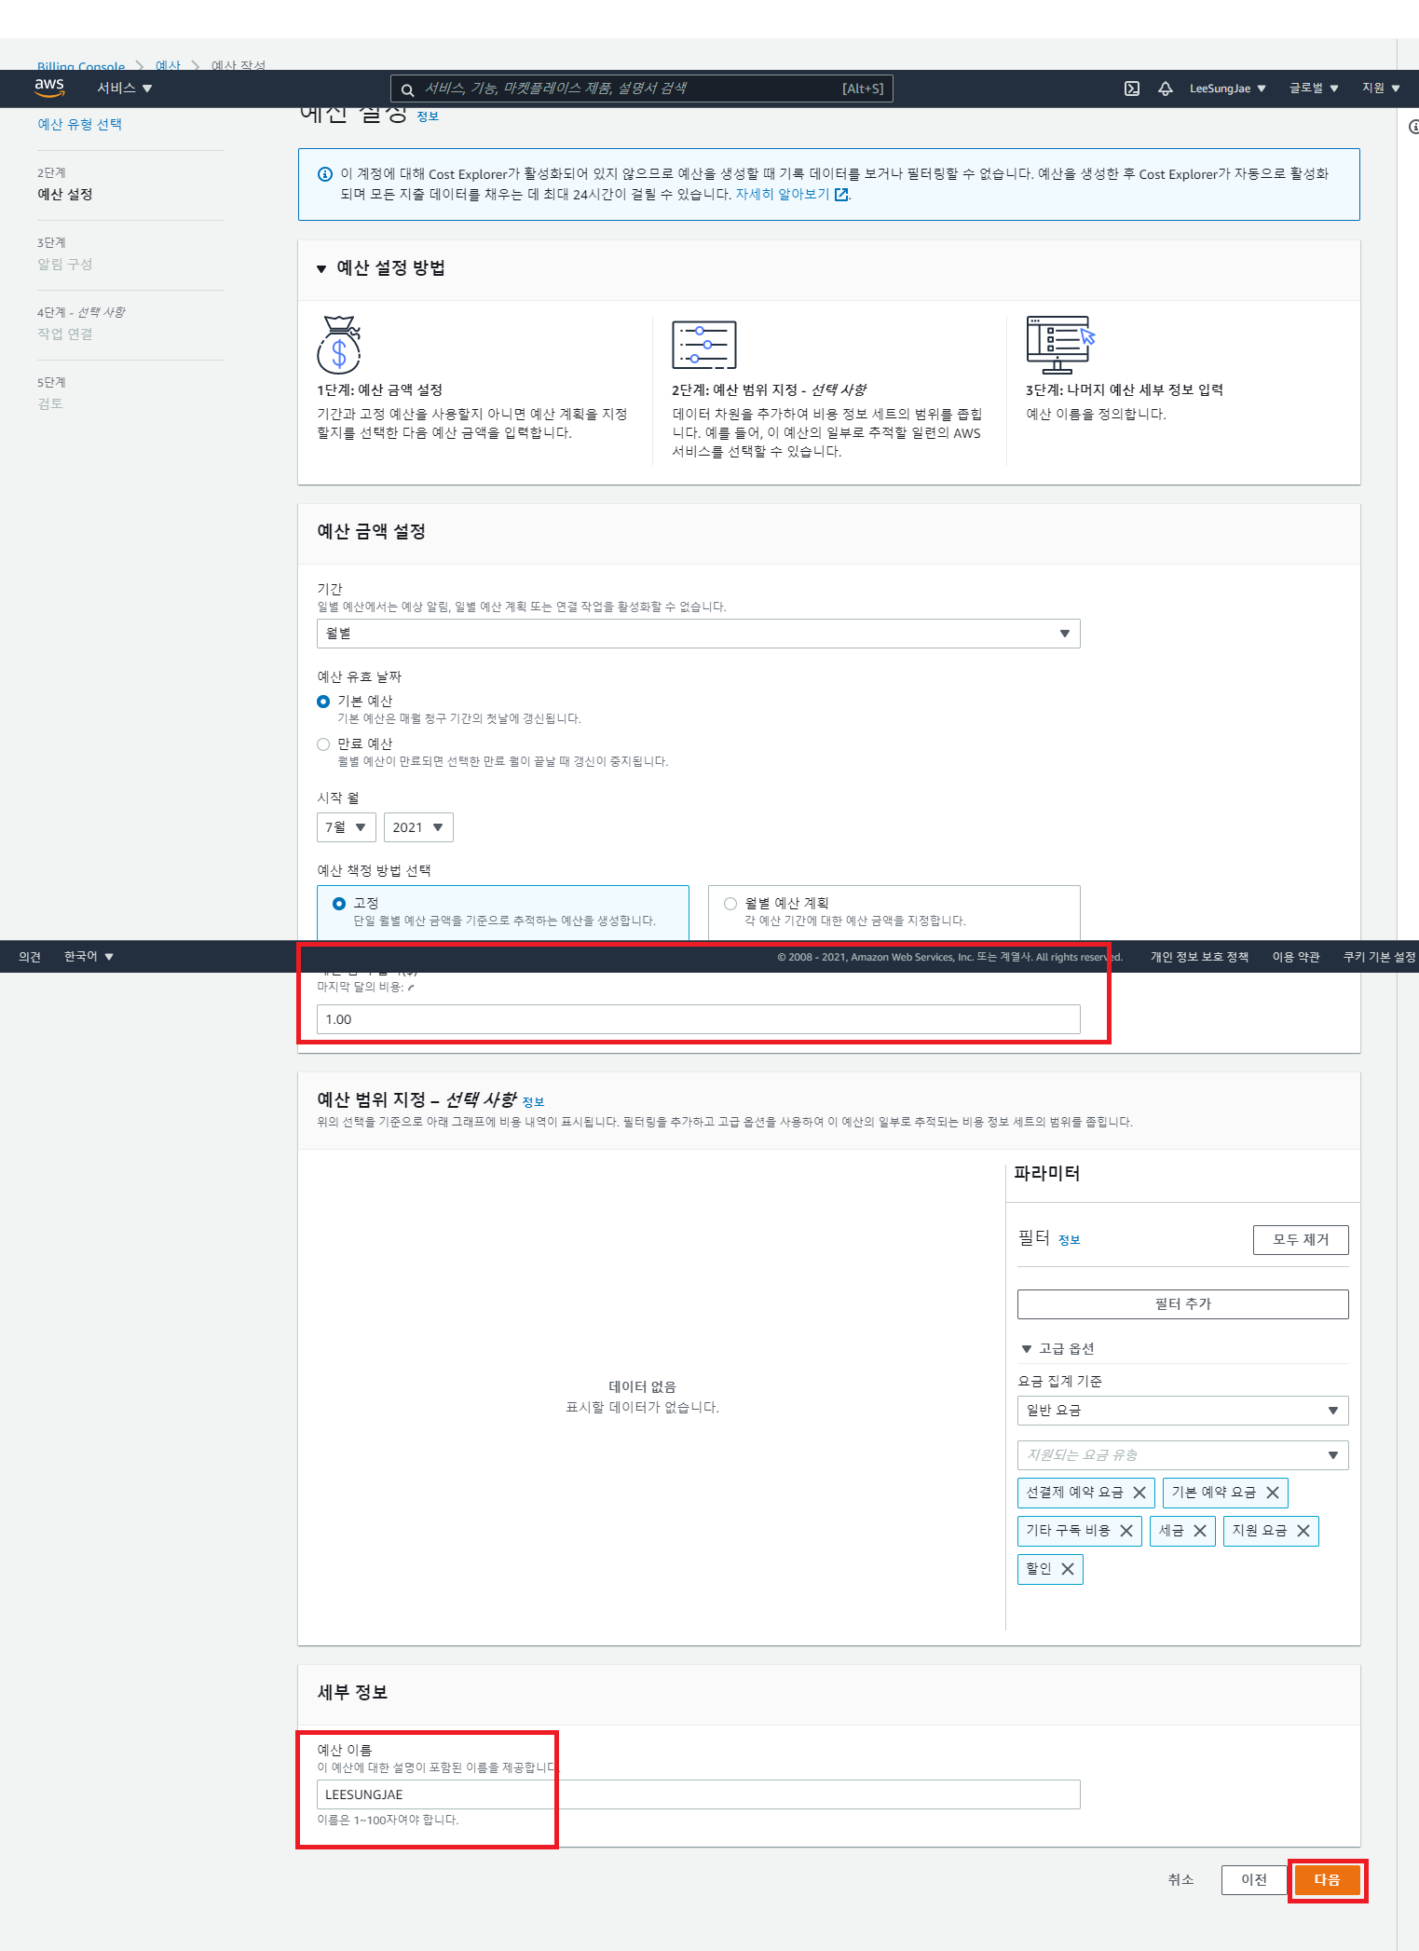Open the 서비스 menu
Viewport: 1419px width, 1951px height.
click(125, 89)
